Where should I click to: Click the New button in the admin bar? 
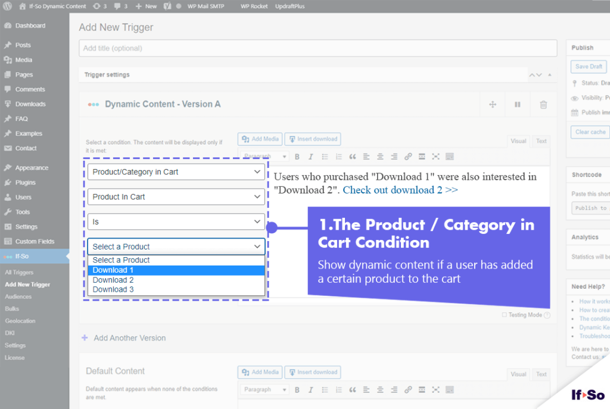146,6
